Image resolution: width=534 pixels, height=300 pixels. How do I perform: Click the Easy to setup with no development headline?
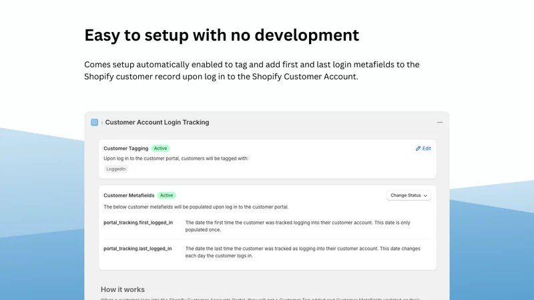[222, 35]
